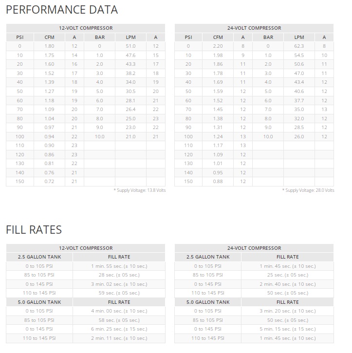Click the 5 min. 15 sec. fill rate
The width and height of the screenshot is (352, 353).
287,329
